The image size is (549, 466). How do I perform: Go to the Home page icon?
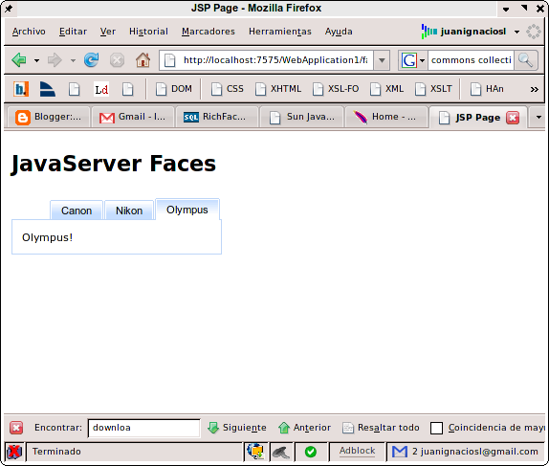pyautogui.click(x=143, y=60)
